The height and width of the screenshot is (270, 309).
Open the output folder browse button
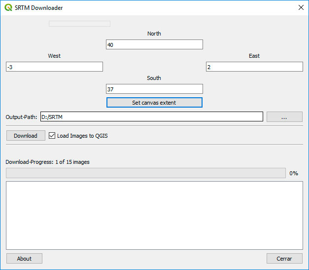coord(284,116)
